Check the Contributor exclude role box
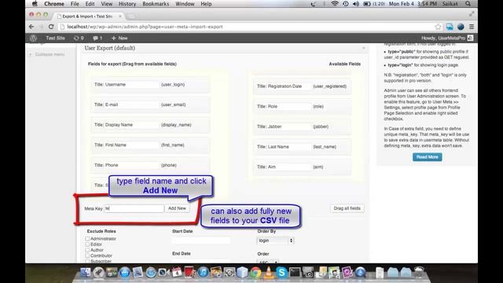This screenshot has width=503, height=283. [x=87, y=255]
